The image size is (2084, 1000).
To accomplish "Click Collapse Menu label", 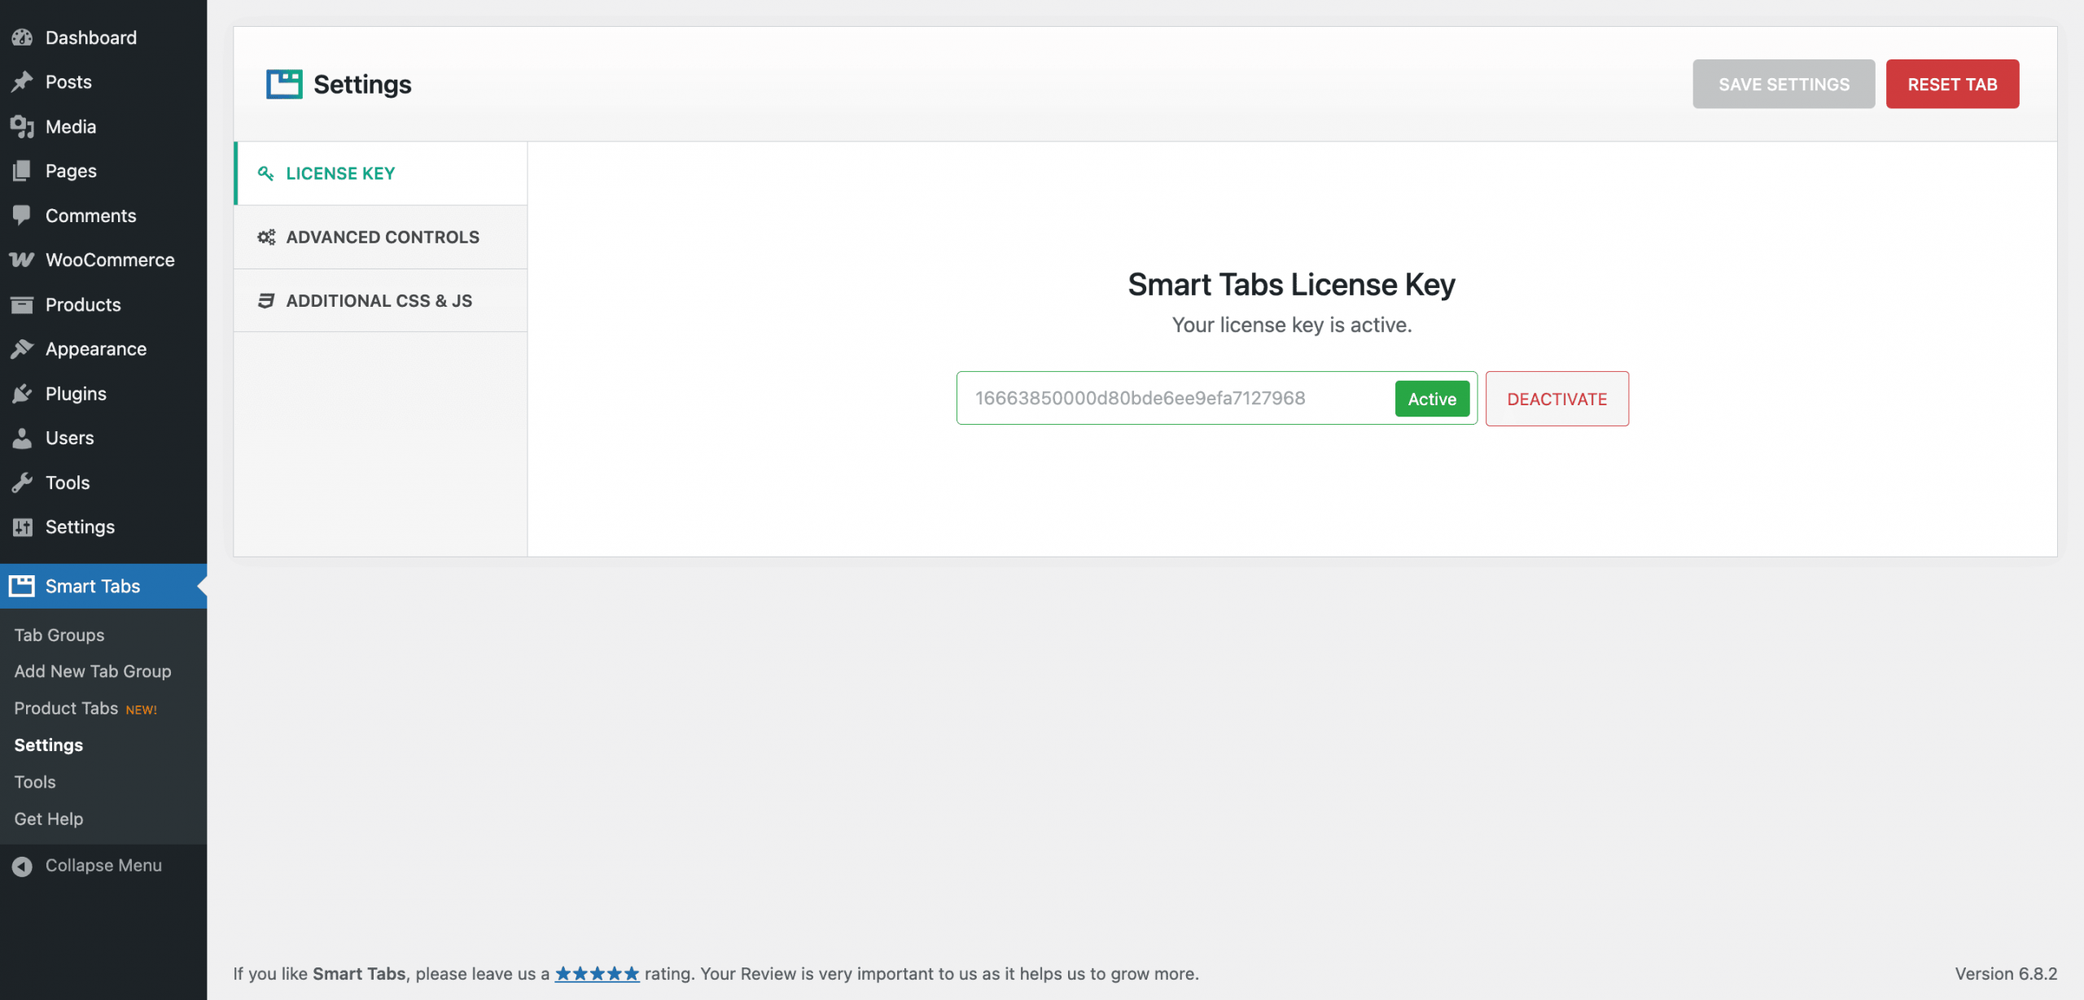I will [x=103, y=866].
